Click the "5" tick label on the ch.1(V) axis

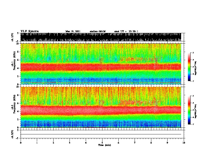pos(18,33)
